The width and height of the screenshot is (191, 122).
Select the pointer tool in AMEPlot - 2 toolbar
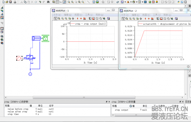tap(123, 18)
